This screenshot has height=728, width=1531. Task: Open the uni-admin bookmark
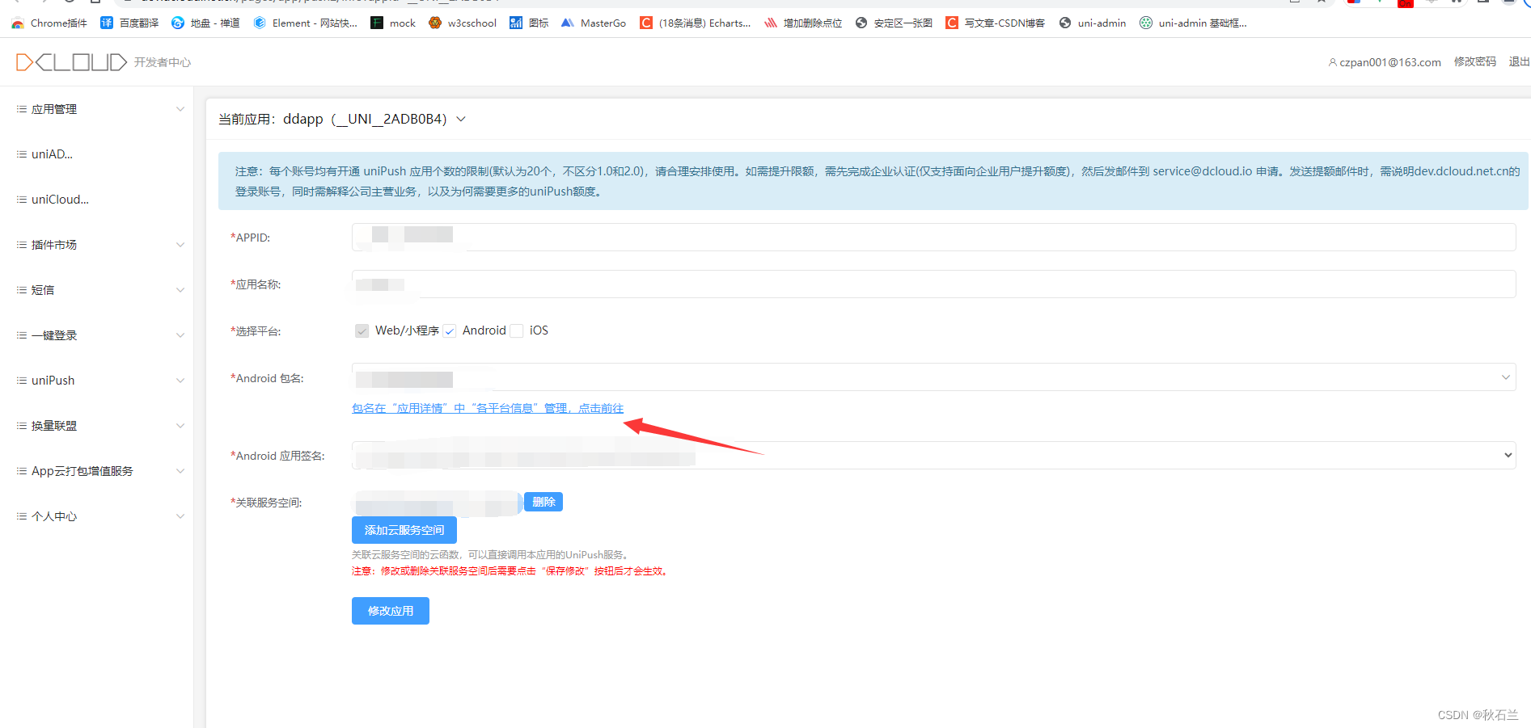pyautogui.click(x=1093, y=23)
